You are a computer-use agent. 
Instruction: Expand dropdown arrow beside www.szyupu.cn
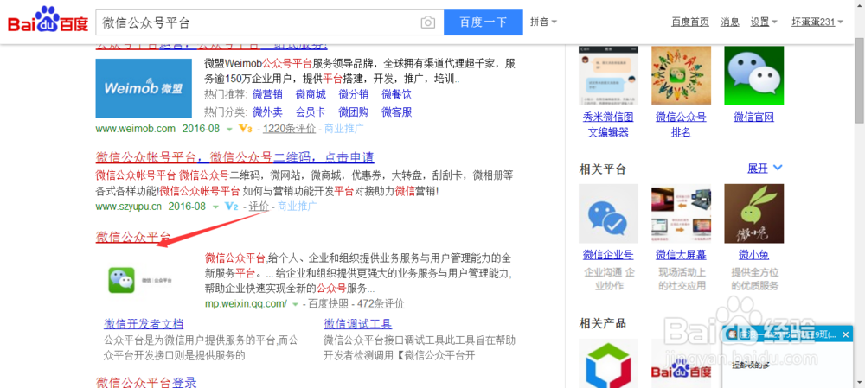(215, 207)
